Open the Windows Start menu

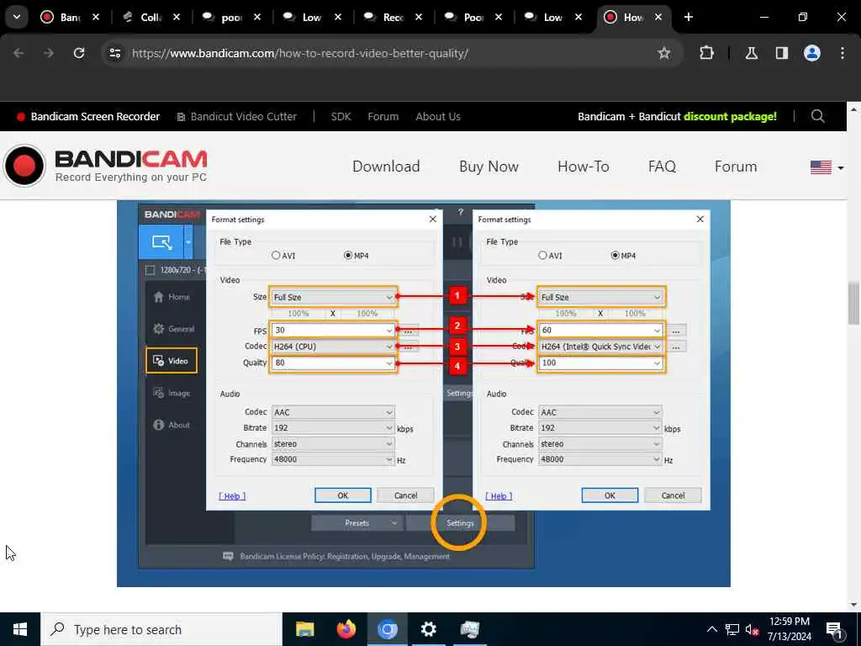click(20, 629)
